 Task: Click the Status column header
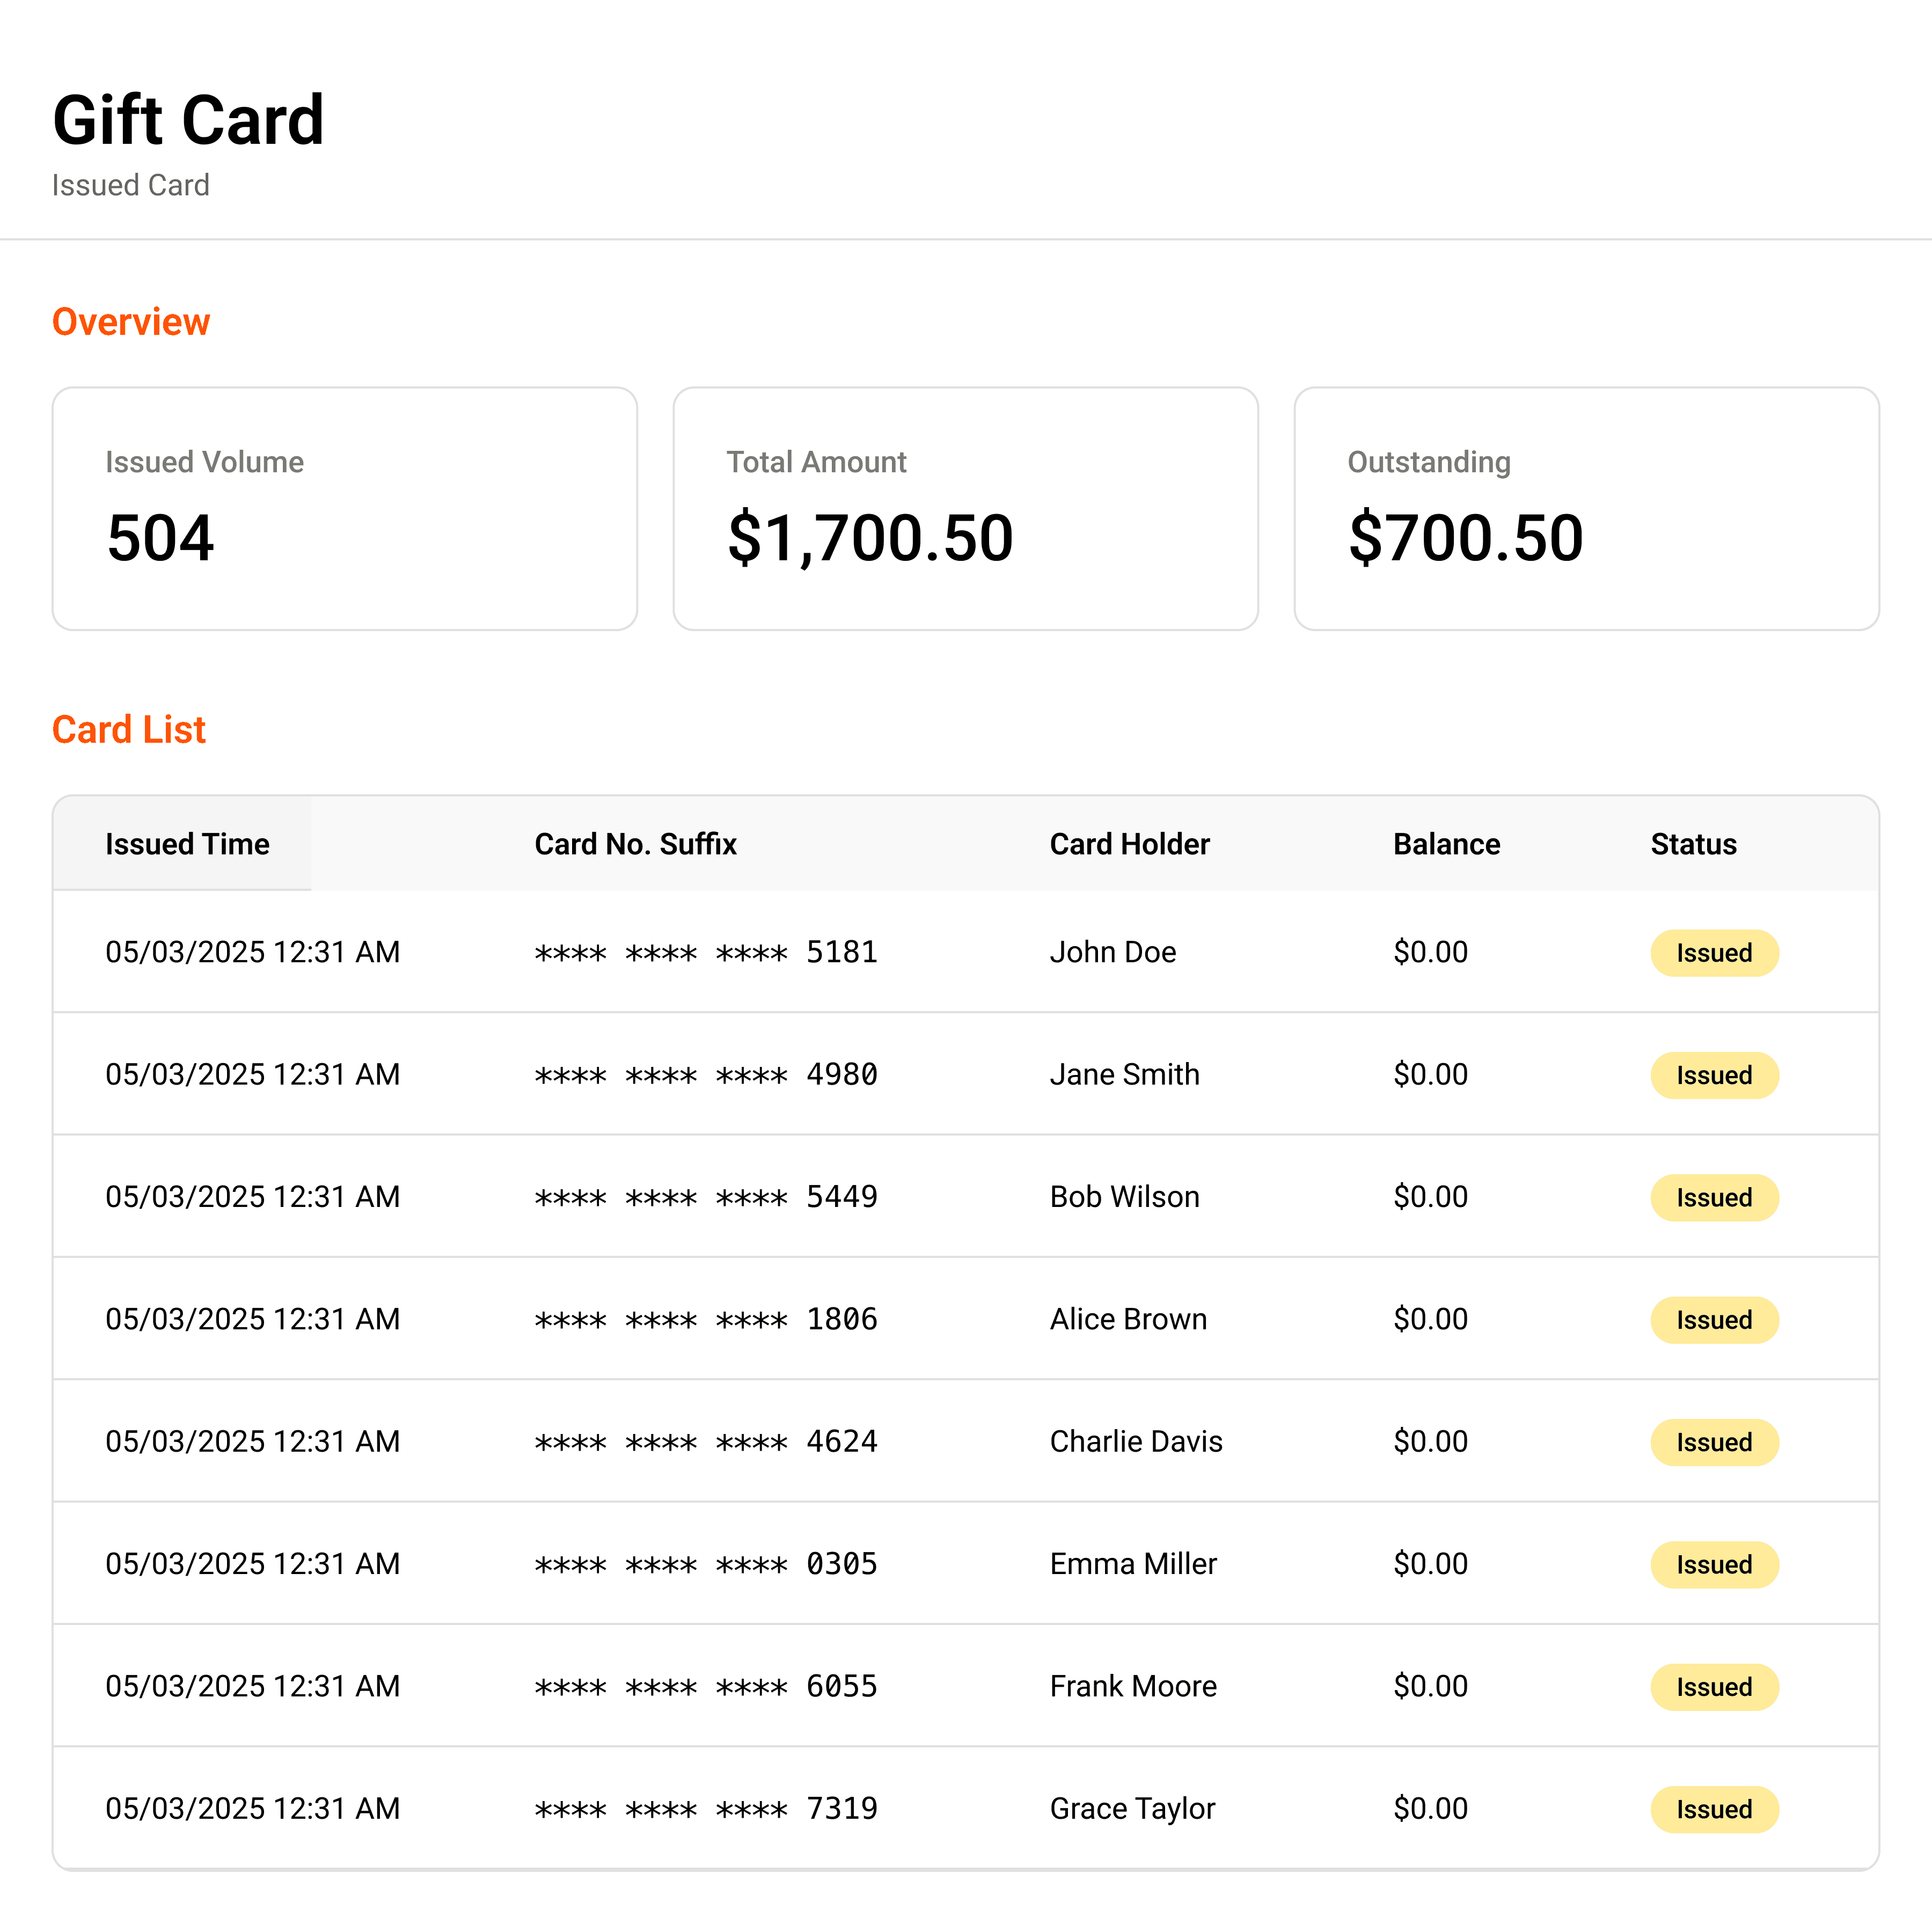pos(1693,844)
